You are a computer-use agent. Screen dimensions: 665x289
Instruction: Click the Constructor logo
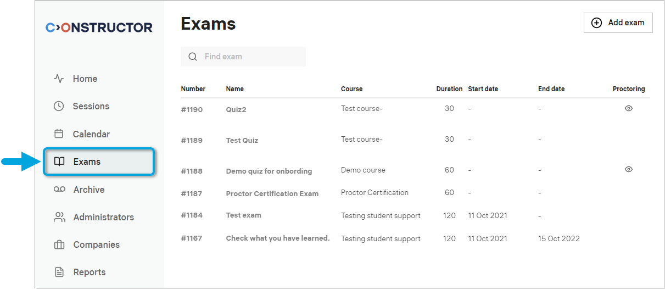(x=99, y=27)
